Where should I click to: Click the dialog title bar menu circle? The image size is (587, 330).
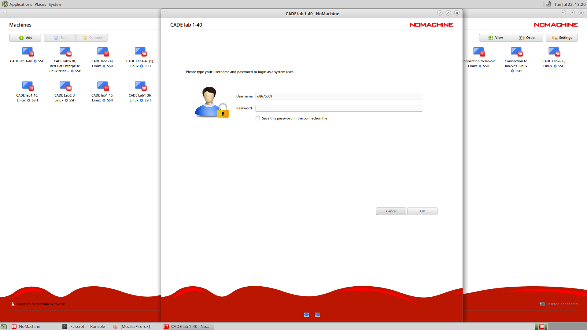point(166,13)
